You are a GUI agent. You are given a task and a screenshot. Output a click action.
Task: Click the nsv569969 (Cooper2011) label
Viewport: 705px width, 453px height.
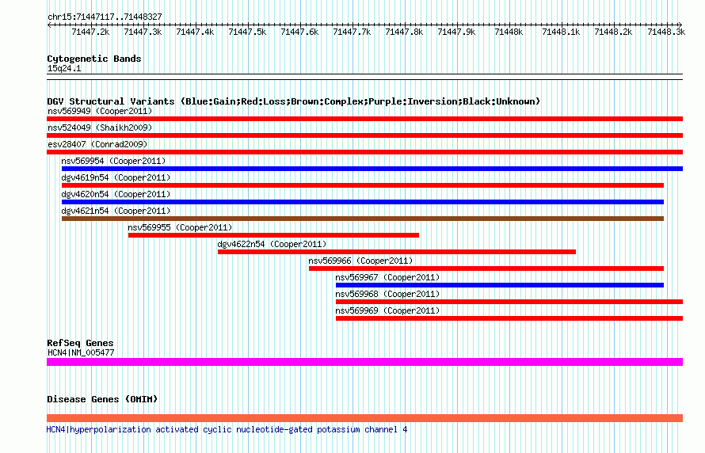387,310
